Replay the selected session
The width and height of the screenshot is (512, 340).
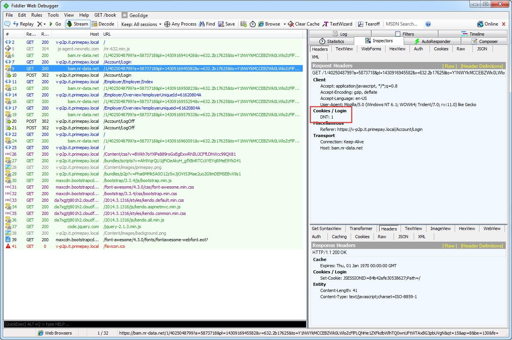coord(23,24)
